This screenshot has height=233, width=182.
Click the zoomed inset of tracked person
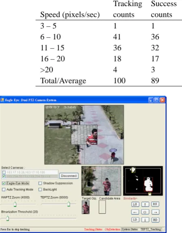point(84,135)
